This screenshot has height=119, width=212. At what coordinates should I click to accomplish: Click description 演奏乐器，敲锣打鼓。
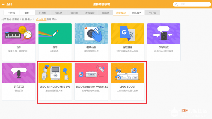[18, 51]
